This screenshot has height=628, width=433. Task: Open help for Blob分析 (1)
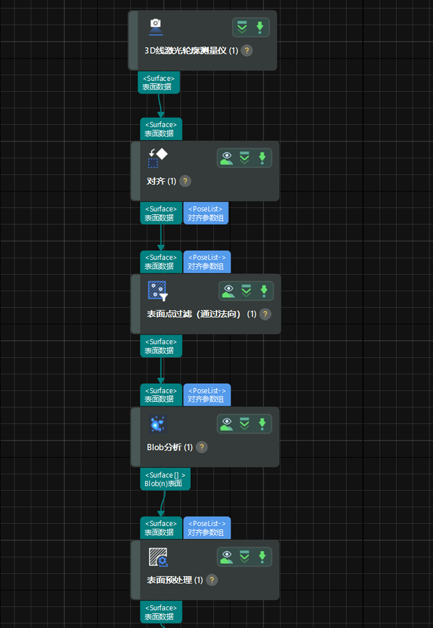point(202,447)
